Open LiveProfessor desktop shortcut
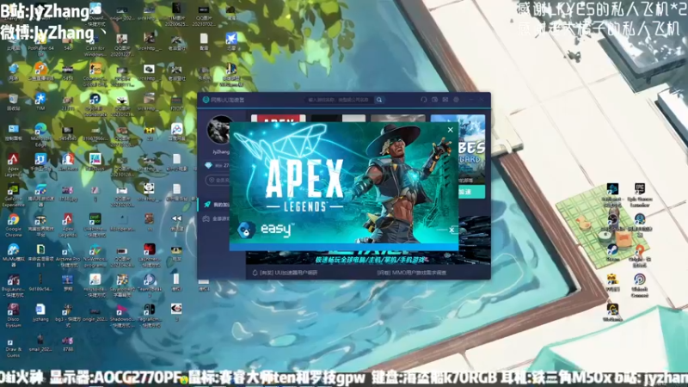This screenshot has height=387, width=688. pos(95,225)
